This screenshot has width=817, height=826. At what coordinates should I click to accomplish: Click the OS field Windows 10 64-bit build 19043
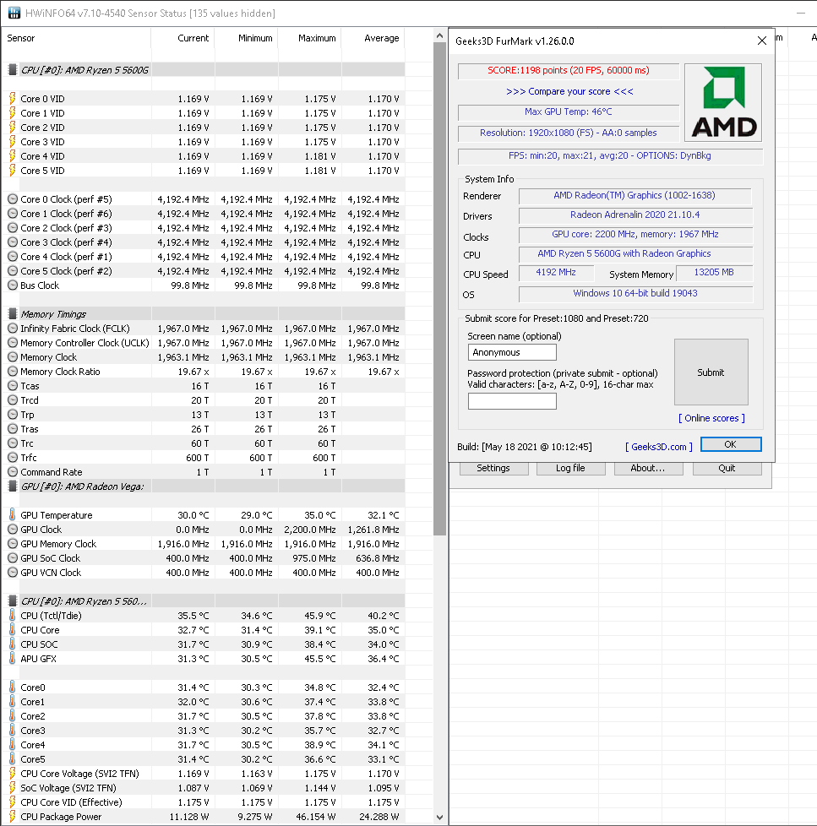click(x=635, y=293)
